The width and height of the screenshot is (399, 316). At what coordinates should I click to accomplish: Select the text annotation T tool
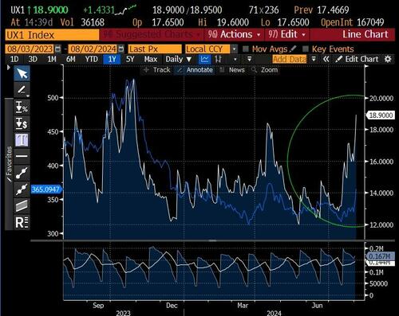[22, 139]
